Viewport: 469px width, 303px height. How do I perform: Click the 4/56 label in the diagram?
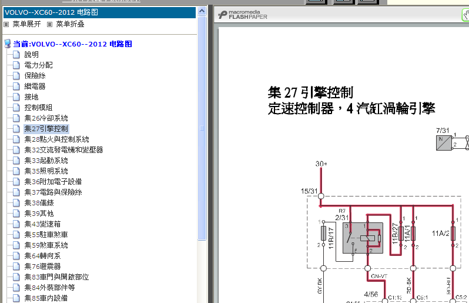coord(371,294)
